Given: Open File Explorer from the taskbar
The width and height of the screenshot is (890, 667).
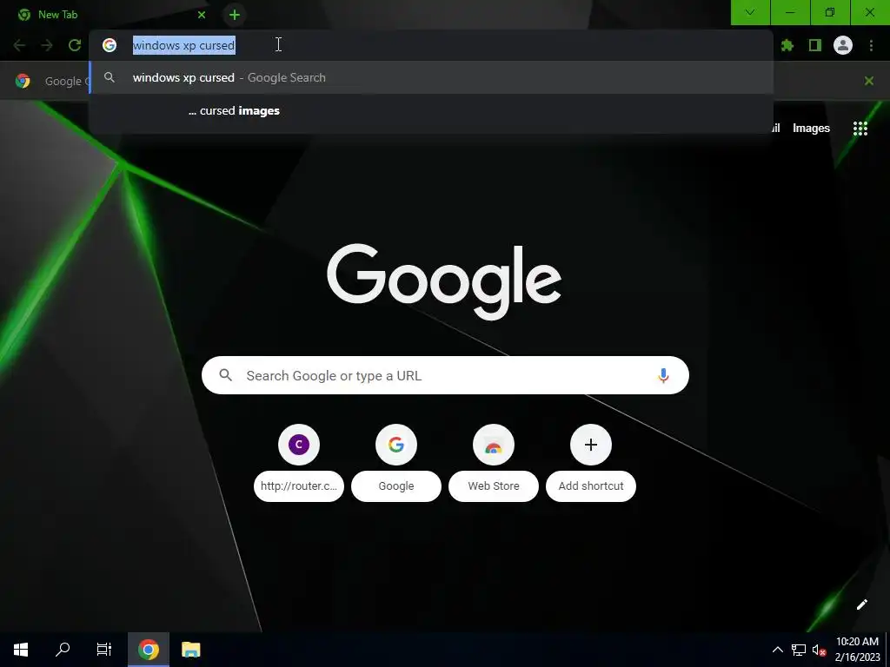Looking at the screenshot, I should coord(191,650).
